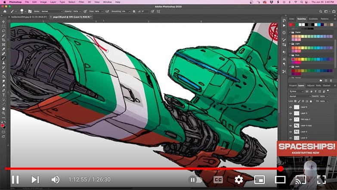Open the Apple menu
The width and height of the screenshot is (337, 190).
click(4, 2)
